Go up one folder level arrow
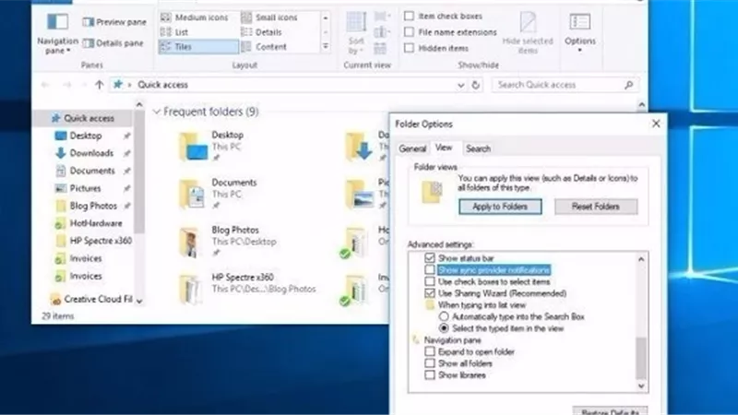This screenshot has height=415, width=738. (99, 85)
